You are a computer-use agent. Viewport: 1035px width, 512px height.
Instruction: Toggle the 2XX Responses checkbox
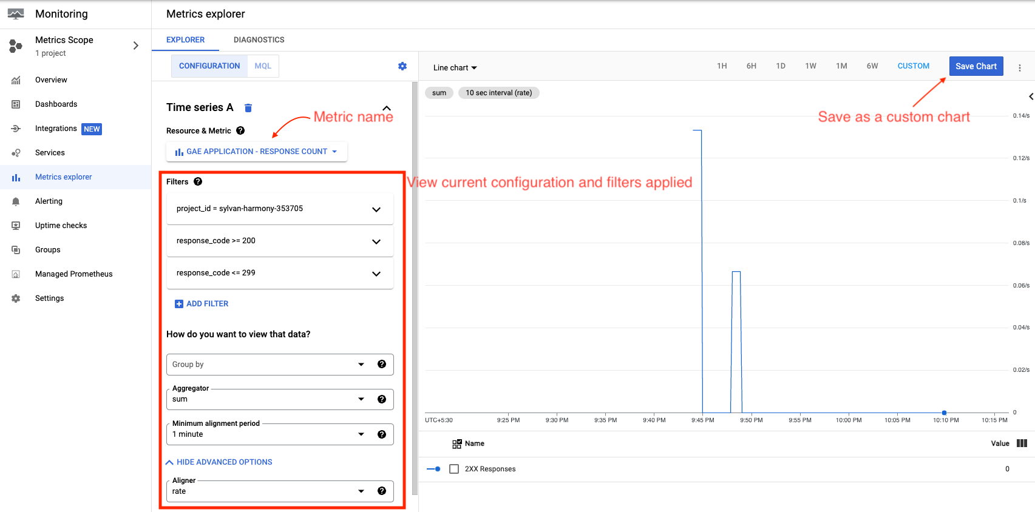pyautogui.click(x=454, y=469)
